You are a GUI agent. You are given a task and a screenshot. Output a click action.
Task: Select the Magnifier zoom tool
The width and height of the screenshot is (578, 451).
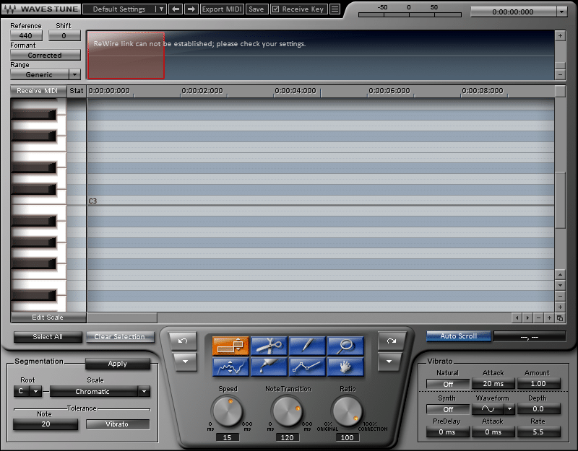pyautogui.click(x=345, y=346)
